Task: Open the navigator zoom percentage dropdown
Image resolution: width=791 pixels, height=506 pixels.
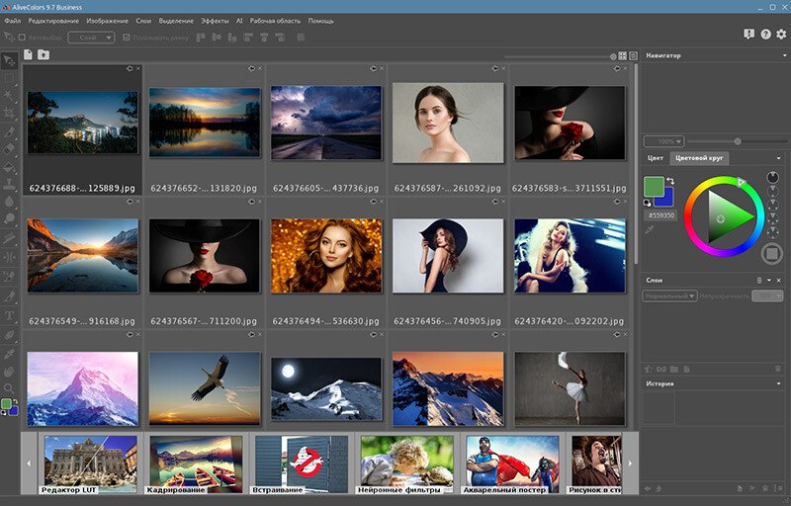Action: tap(664, 141)
